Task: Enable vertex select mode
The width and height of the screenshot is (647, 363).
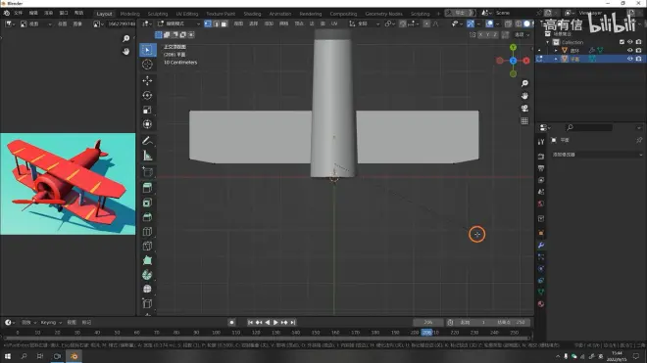Action: click(208, 23)
